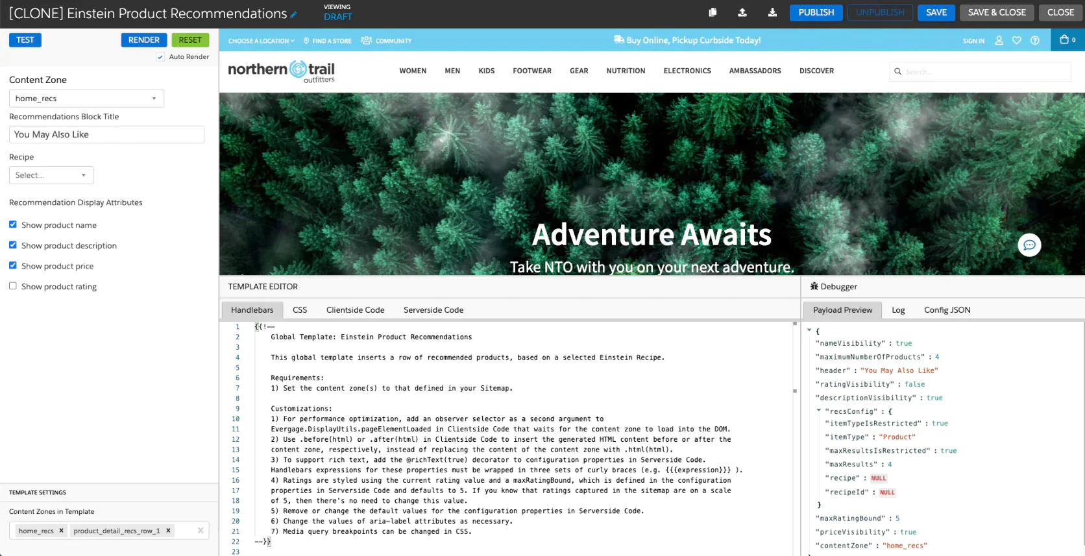Enable Show product rating checkbox
Screen dimensions: 1085x556
[13, 286]
